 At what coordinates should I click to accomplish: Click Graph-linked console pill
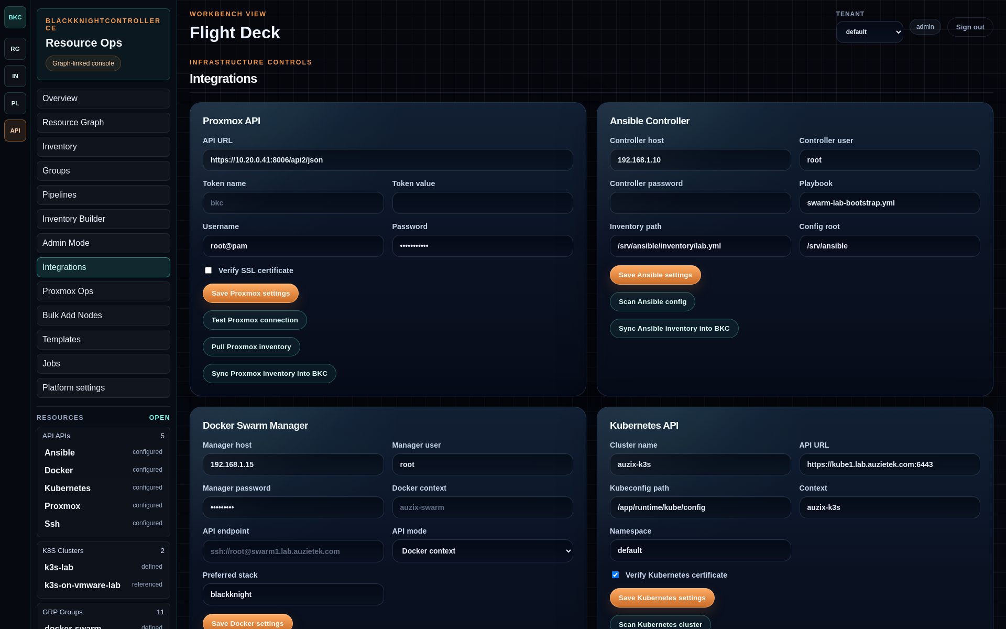(x=83, y=63)
